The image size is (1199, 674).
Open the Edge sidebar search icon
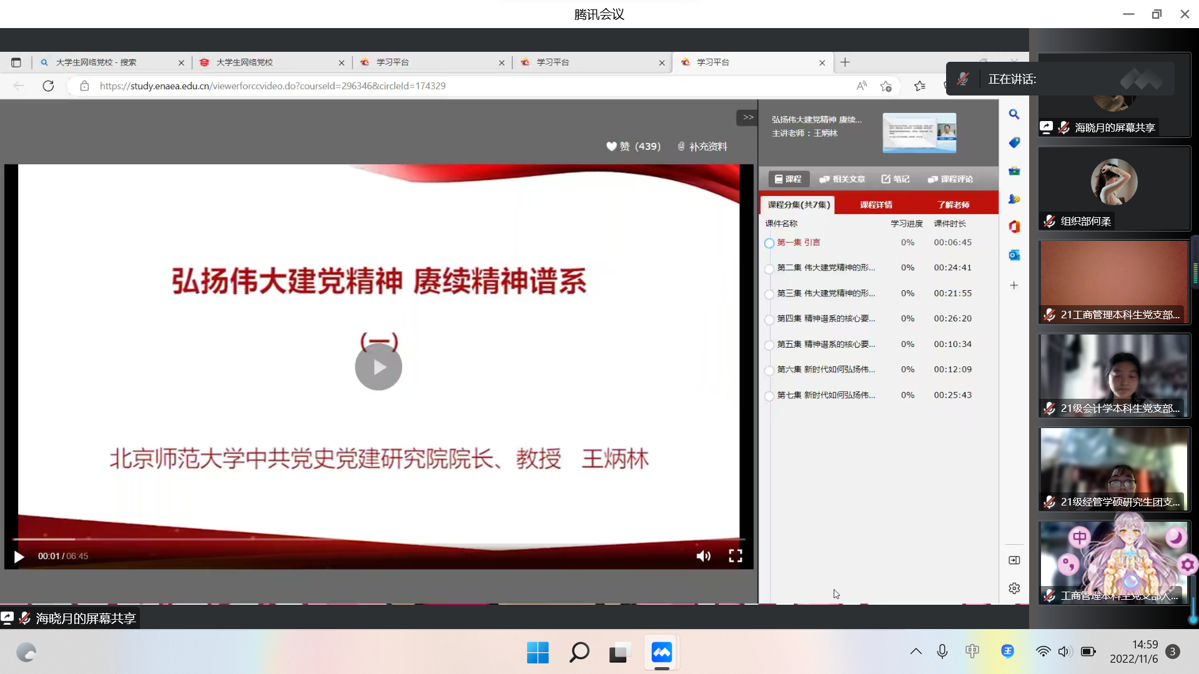point(1014,114)
